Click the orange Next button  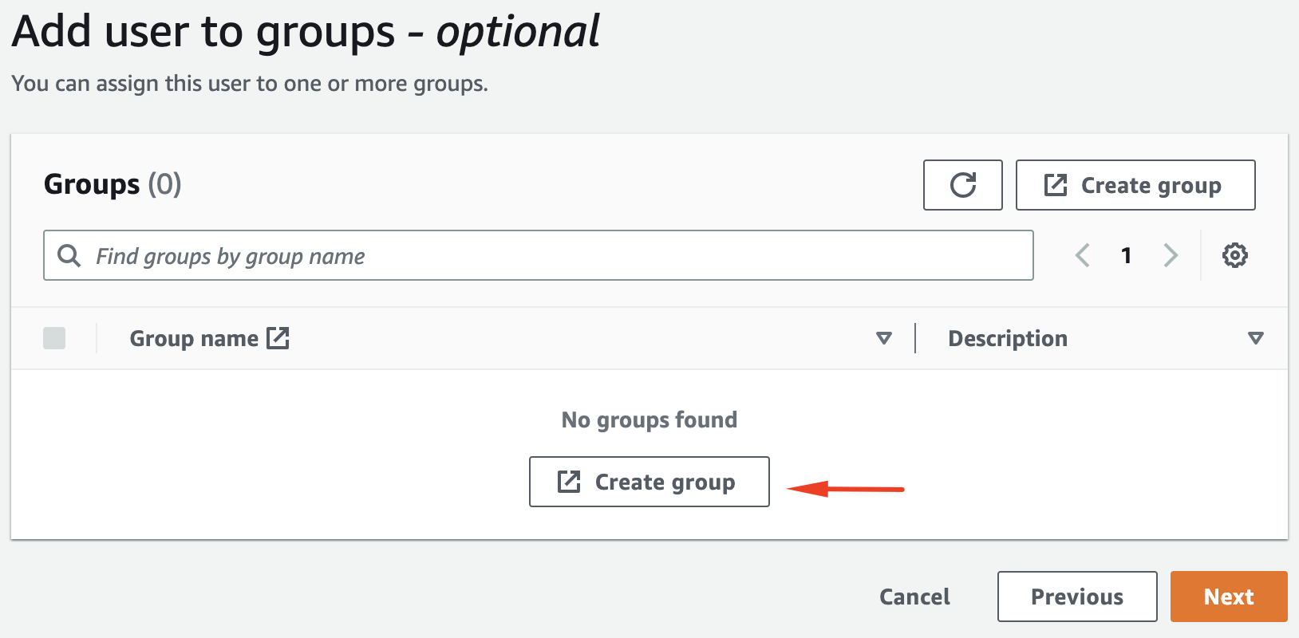pyautogui.click(x=1228, y=597)
